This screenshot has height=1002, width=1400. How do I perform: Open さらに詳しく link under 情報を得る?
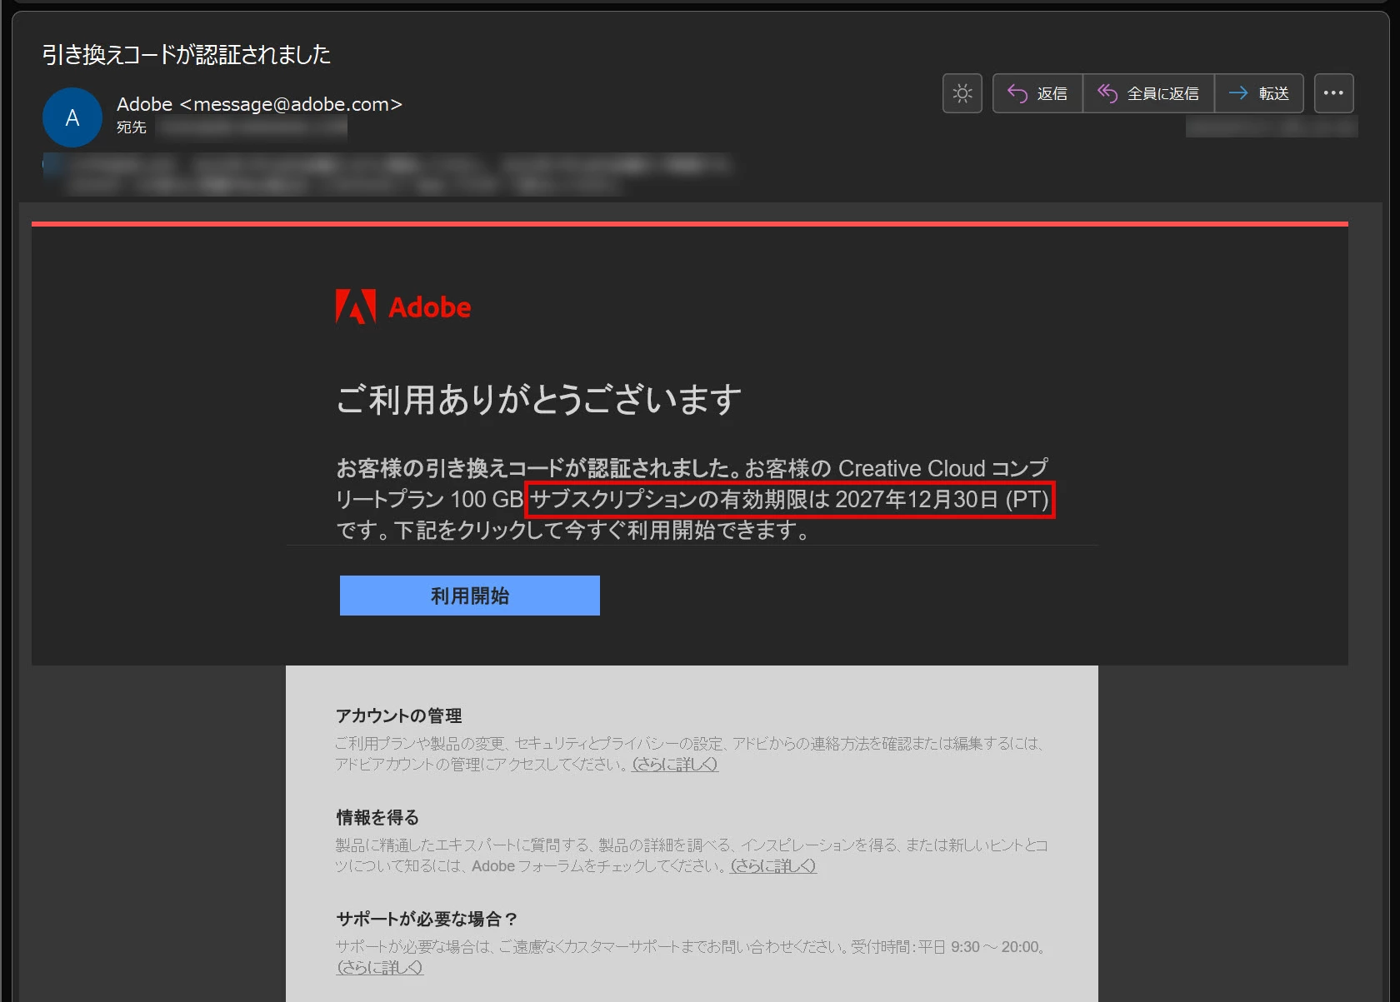[773, 865]
